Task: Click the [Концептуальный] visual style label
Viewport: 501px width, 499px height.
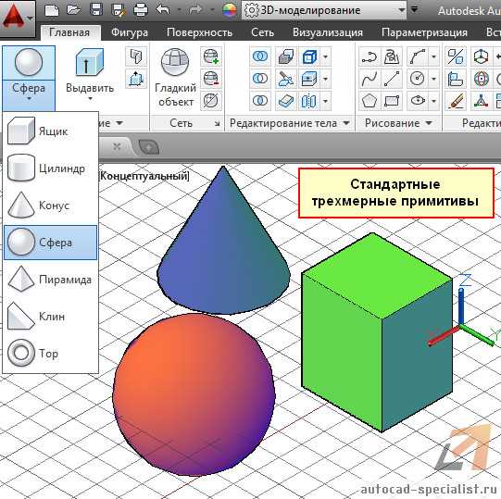Action: pos(144,176)
